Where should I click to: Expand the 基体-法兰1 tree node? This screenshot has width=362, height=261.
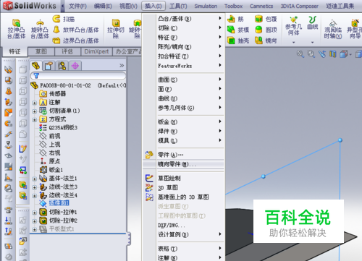tap(35, 179)
